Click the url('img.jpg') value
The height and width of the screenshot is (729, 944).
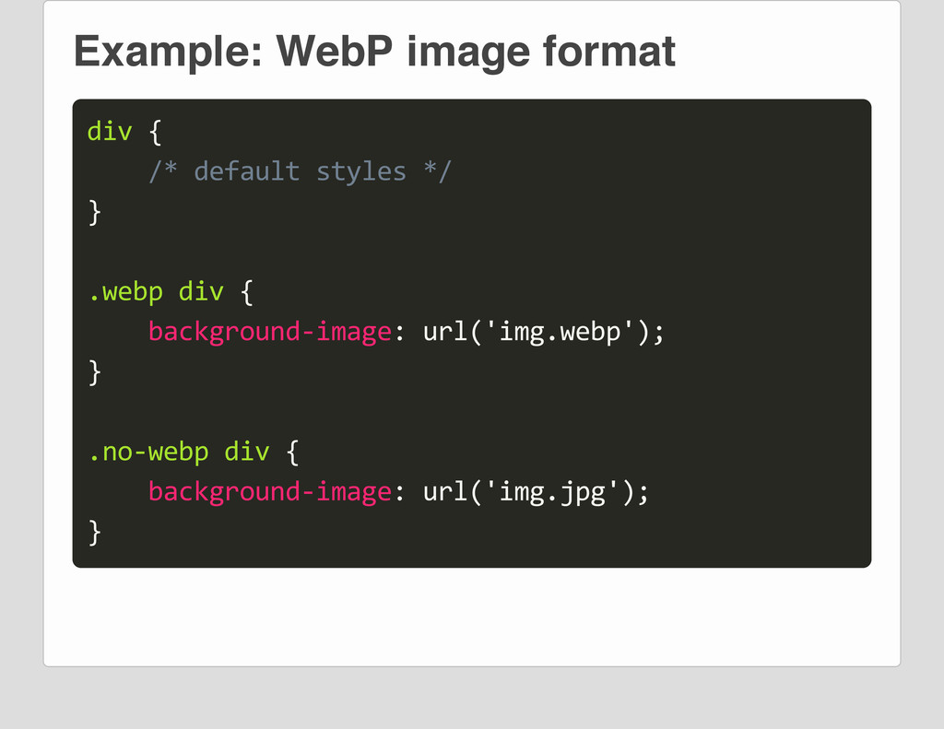click(x=528, y=492)
